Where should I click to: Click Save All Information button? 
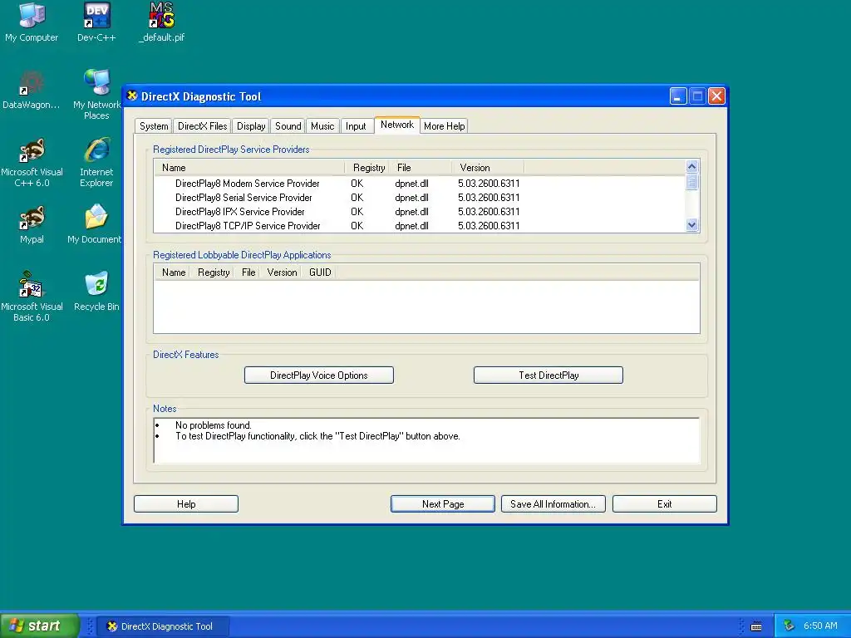(x=553, y=503)
